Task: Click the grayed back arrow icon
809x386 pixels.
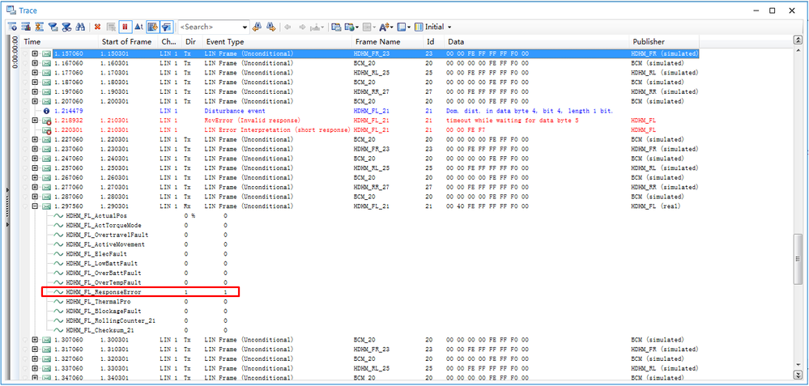Action: (287, 27)
